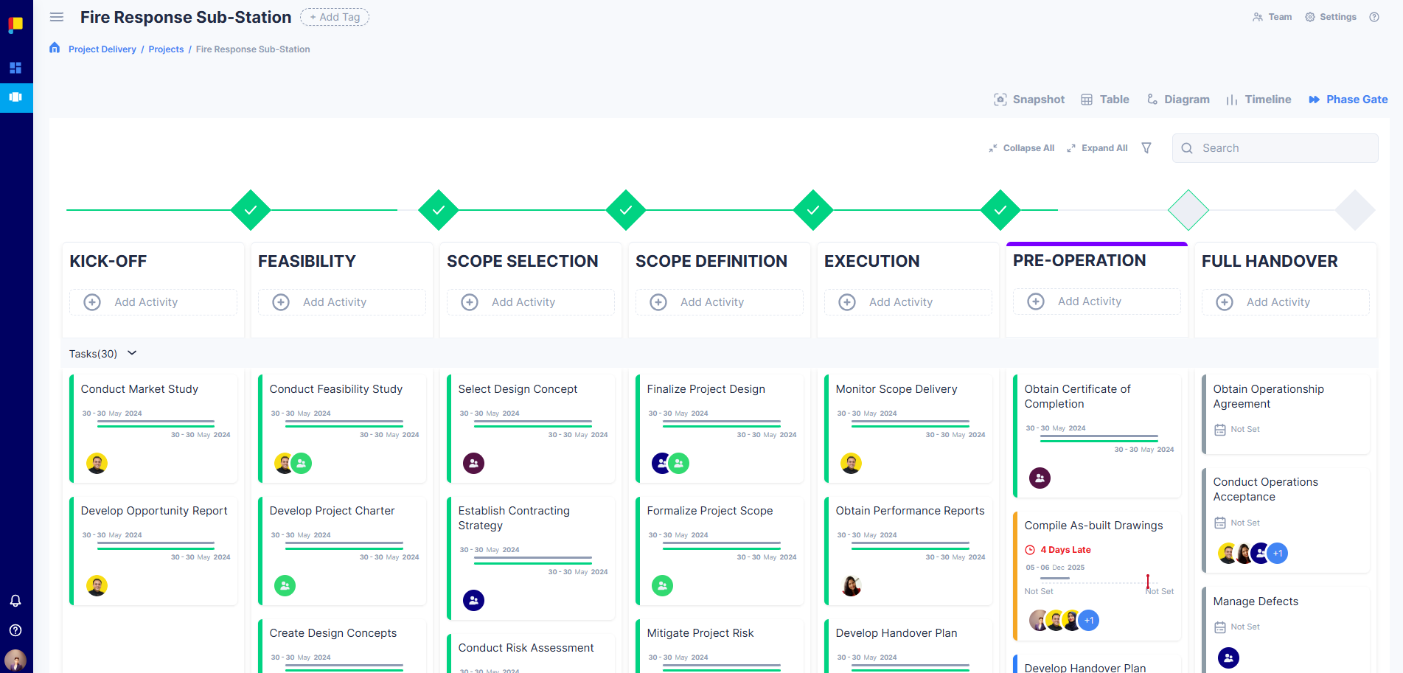The image size is (1403, 673).
Task: Go to Projects breadcrumb link
Action: [166, 49]
